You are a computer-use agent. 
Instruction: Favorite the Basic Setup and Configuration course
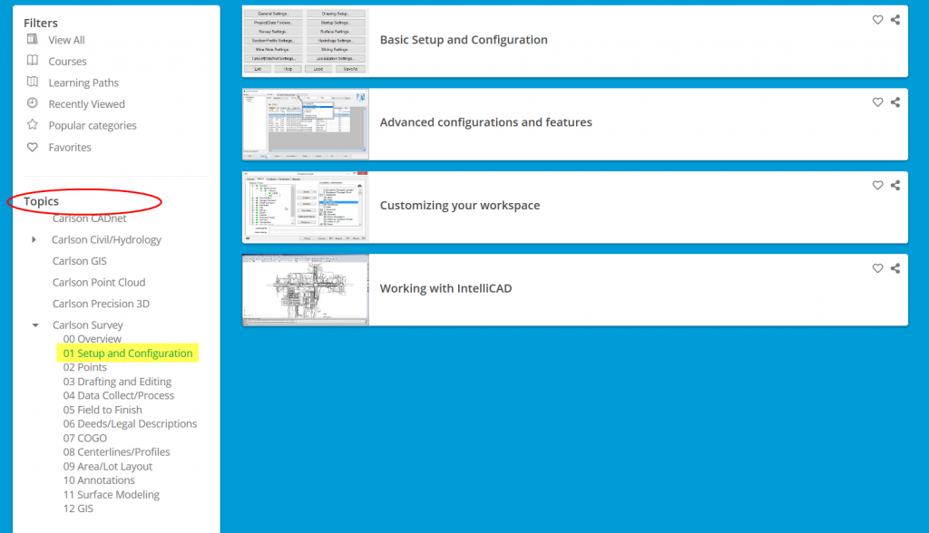(877, 20)
